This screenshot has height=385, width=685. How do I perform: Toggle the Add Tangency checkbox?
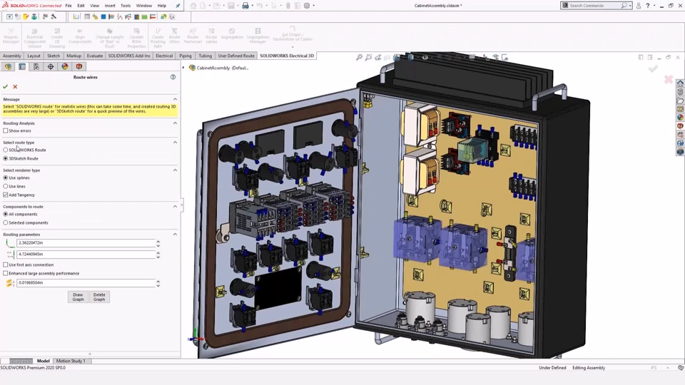[x=5, y=195]
